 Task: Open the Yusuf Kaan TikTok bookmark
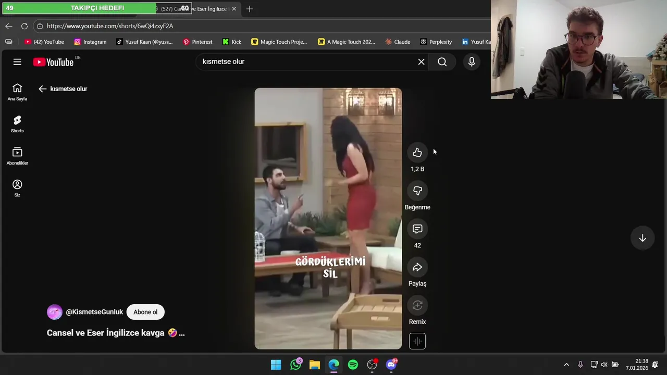(144, 42)
